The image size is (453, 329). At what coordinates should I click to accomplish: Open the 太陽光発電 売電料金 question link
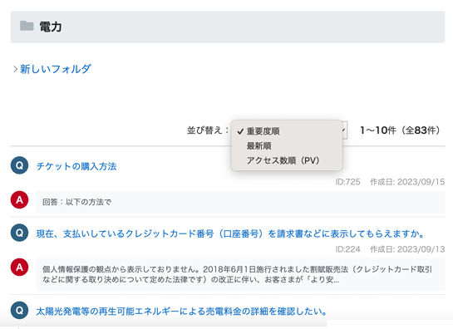pos(182,312)
